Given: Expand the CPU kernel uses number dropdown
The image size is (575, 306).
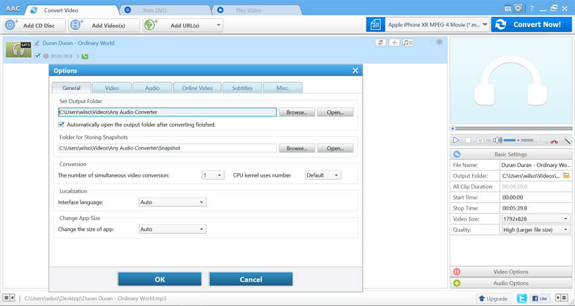Looking at the screenshot, I should [x=323, y=175].
